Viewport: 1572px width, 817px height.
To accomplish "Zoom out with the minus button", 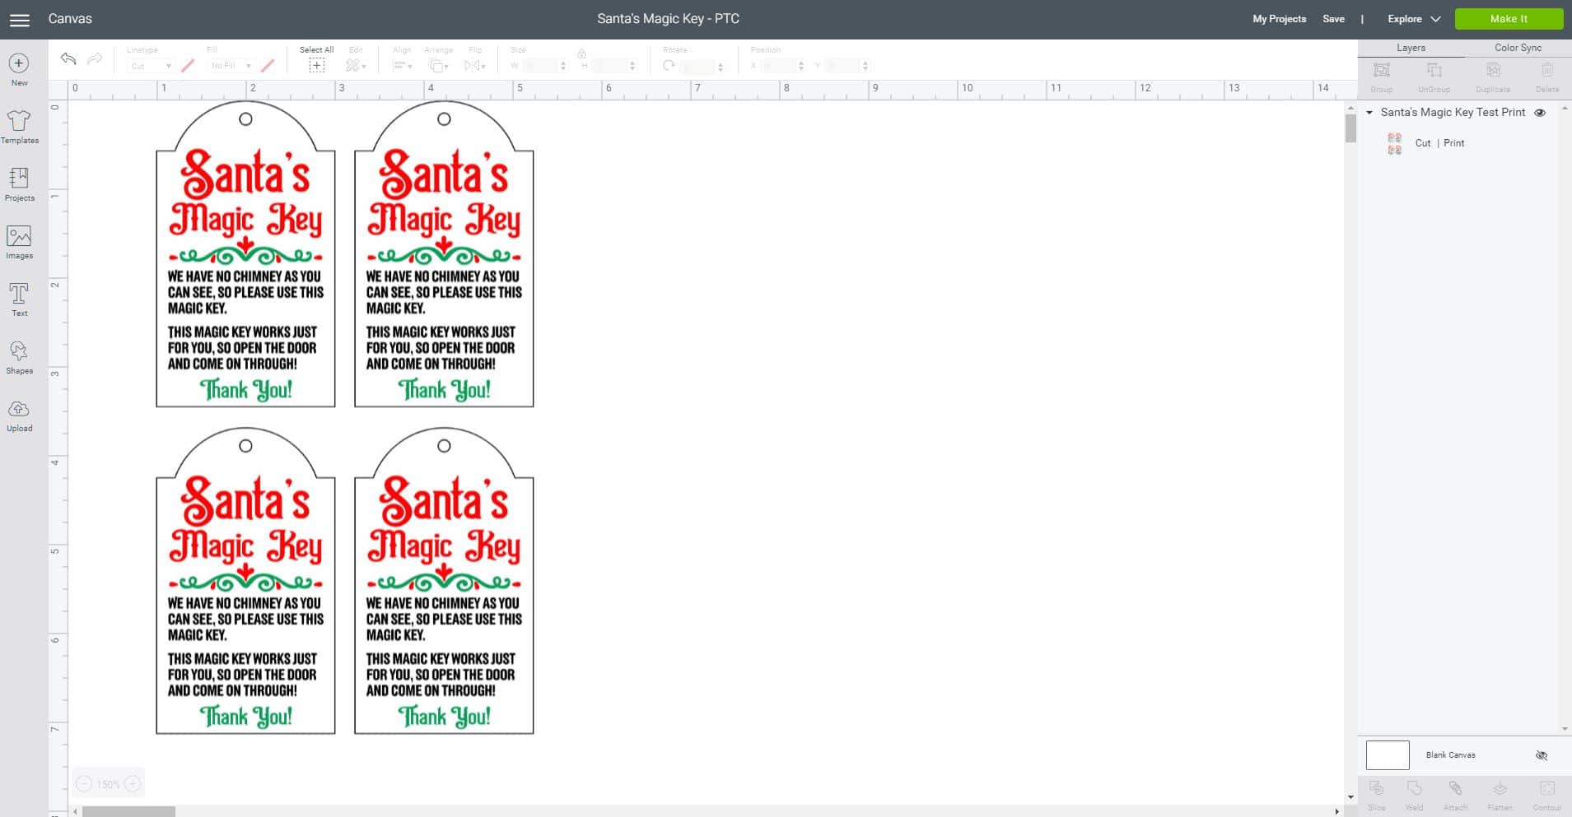I will (84, 784).
